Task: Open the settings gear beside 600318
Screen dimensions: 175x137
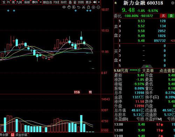Action: (x=173, y=3)
